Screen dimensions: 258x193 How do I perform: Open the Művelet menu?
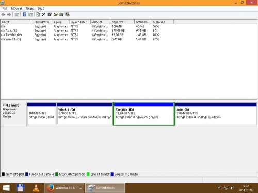(17, 8)
